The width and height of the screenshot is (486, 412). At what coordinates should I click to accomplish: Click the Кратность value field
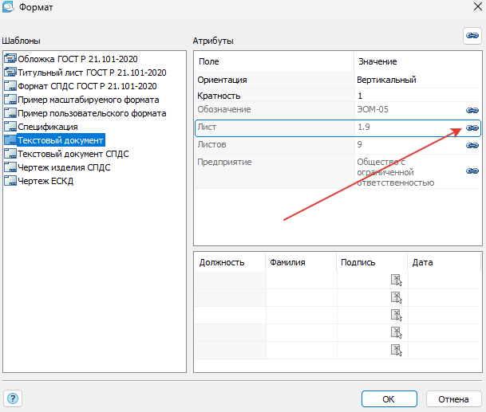tap(417, 95)
